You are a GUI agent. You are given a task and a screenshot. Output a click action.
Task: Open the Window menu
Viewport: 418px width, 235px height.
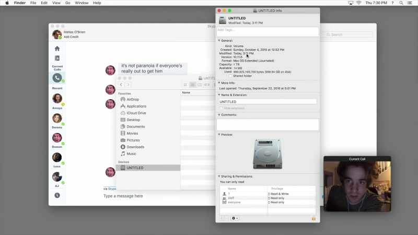click(82, 3)
